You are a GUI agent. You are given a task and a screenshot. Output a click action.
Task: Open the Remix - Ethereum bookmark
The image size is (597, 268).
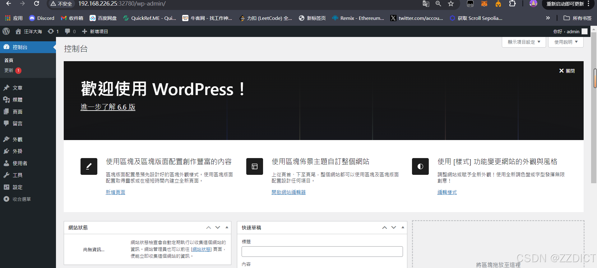358,18
